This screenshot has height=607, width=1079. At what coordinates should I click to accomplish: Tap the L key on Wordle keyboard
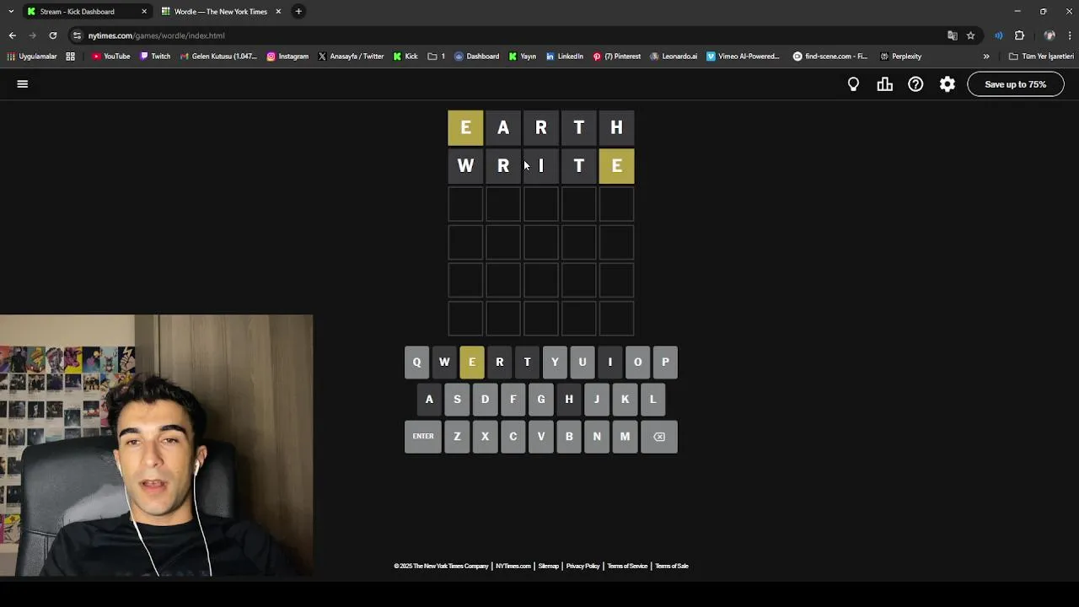click(x=652, y=400)
